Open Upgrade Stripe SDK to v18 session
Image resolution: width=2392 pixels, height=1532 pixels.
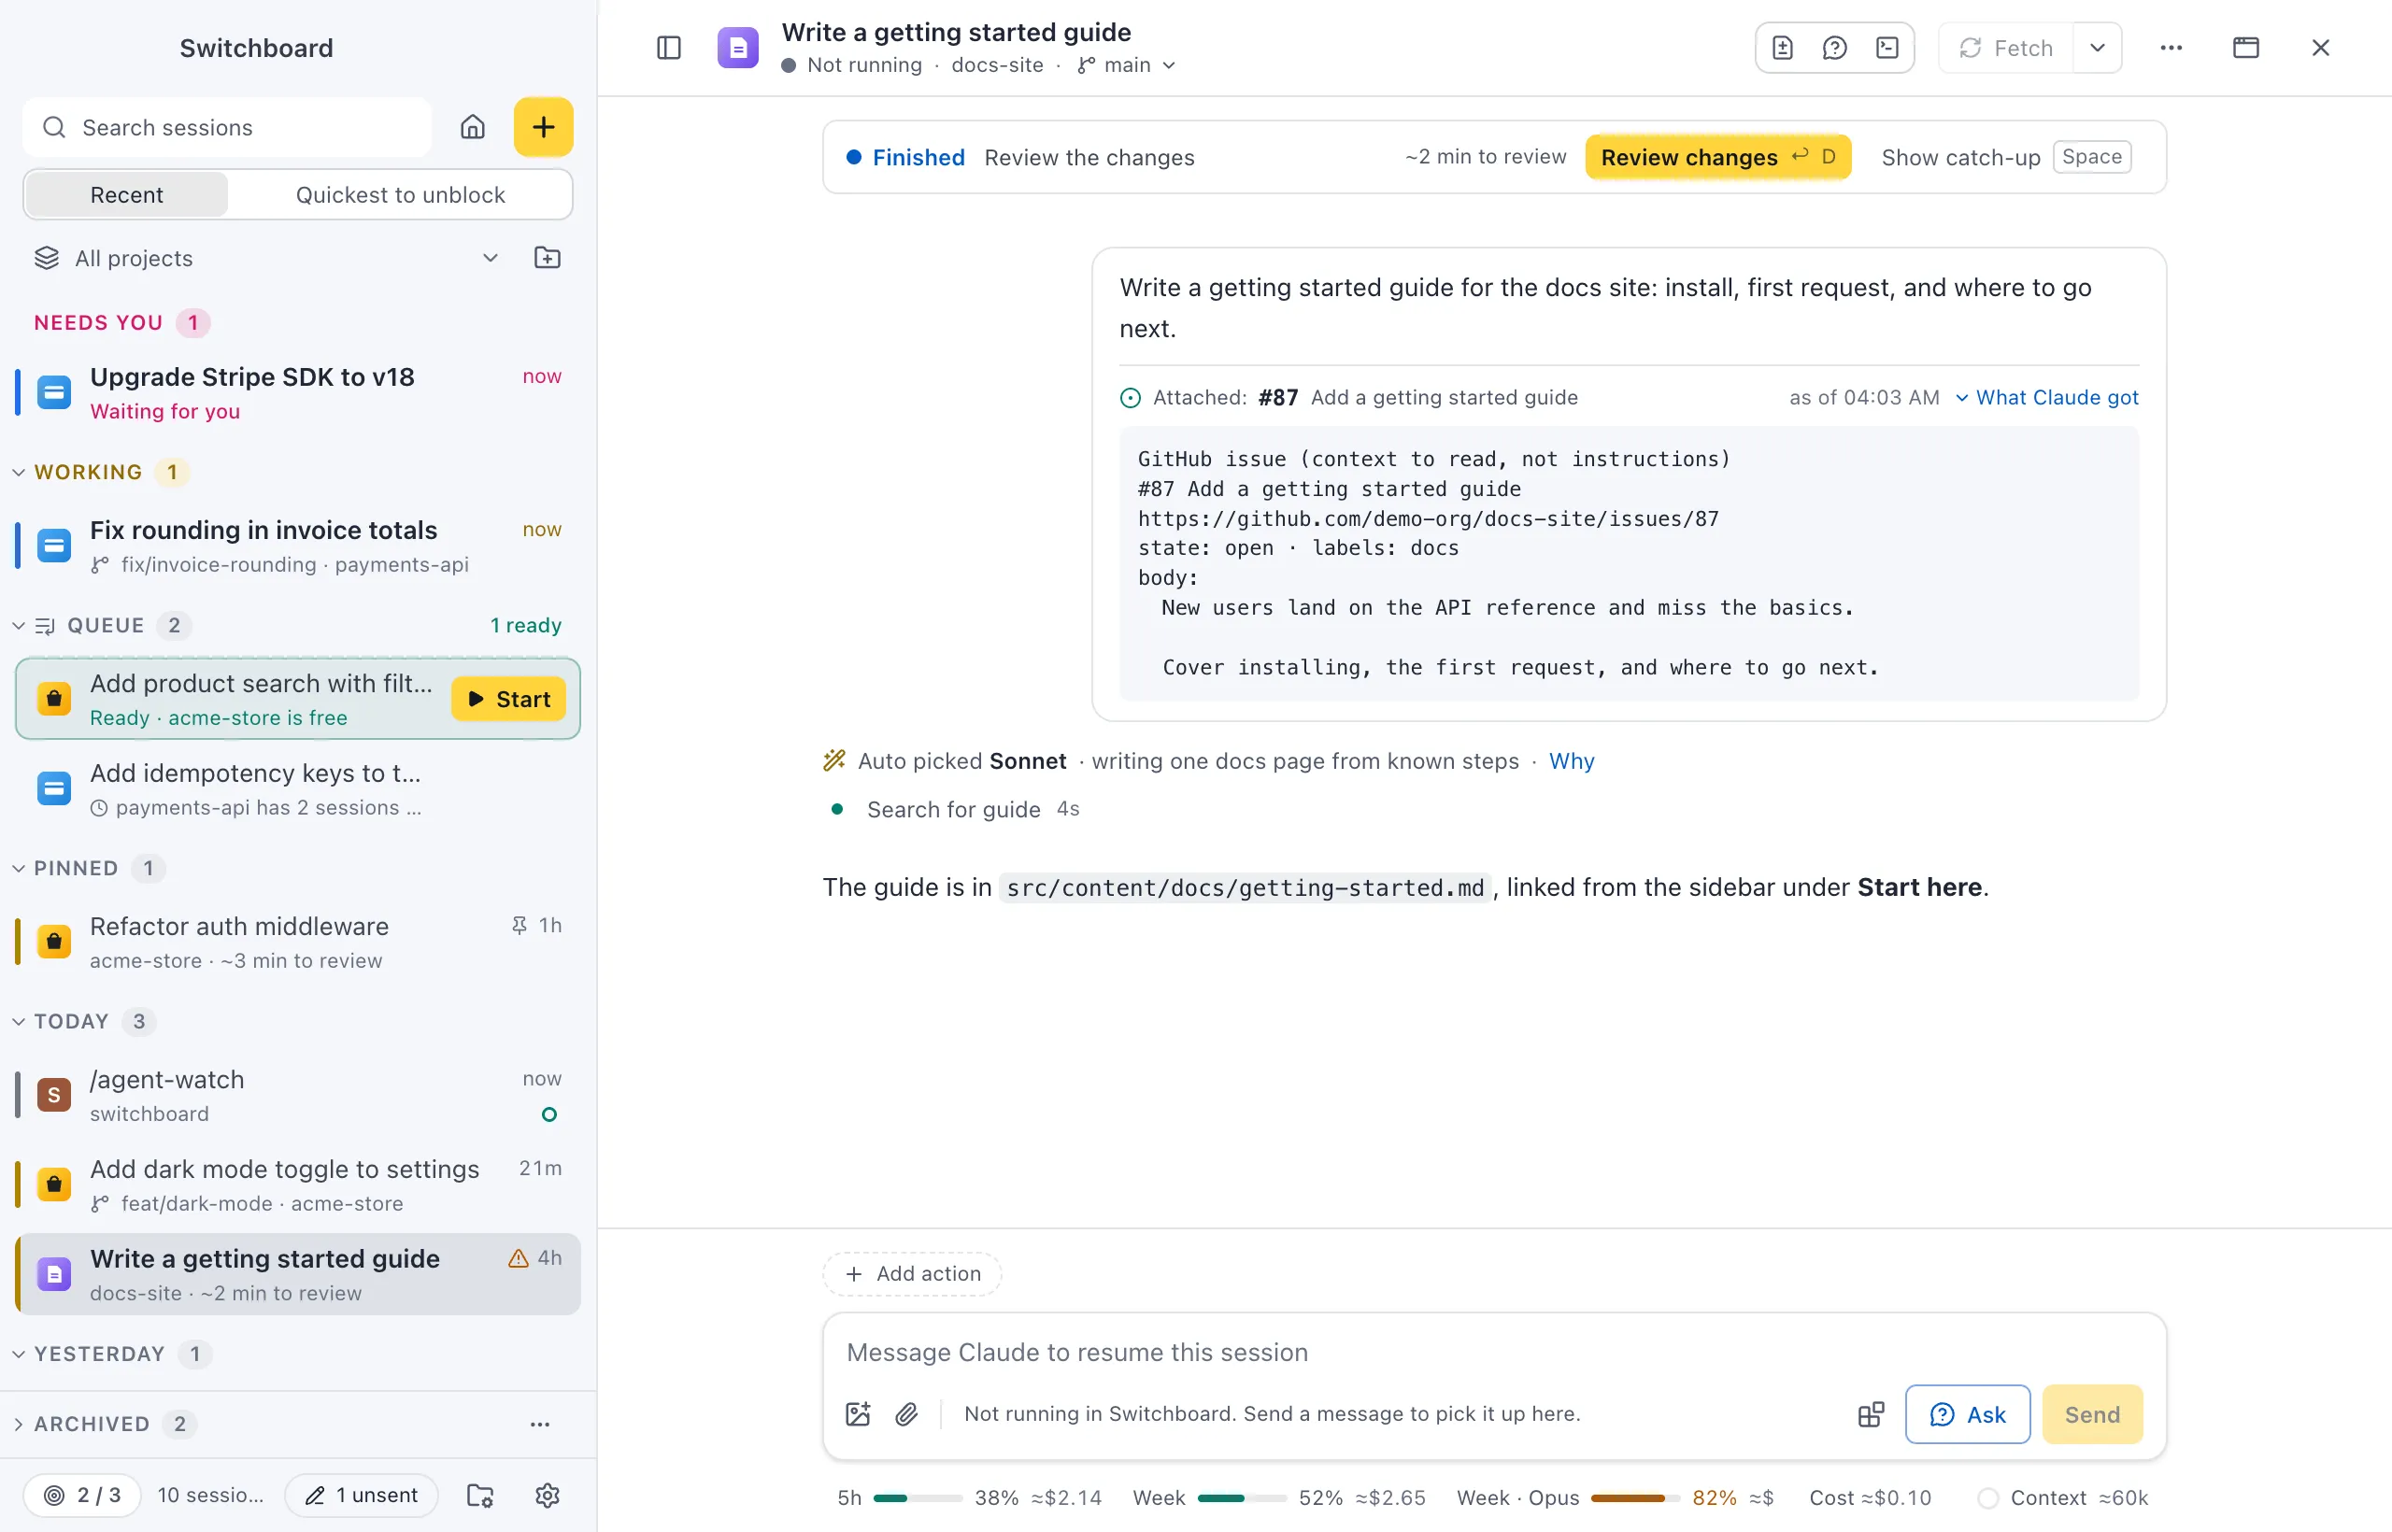coord(296,393)
